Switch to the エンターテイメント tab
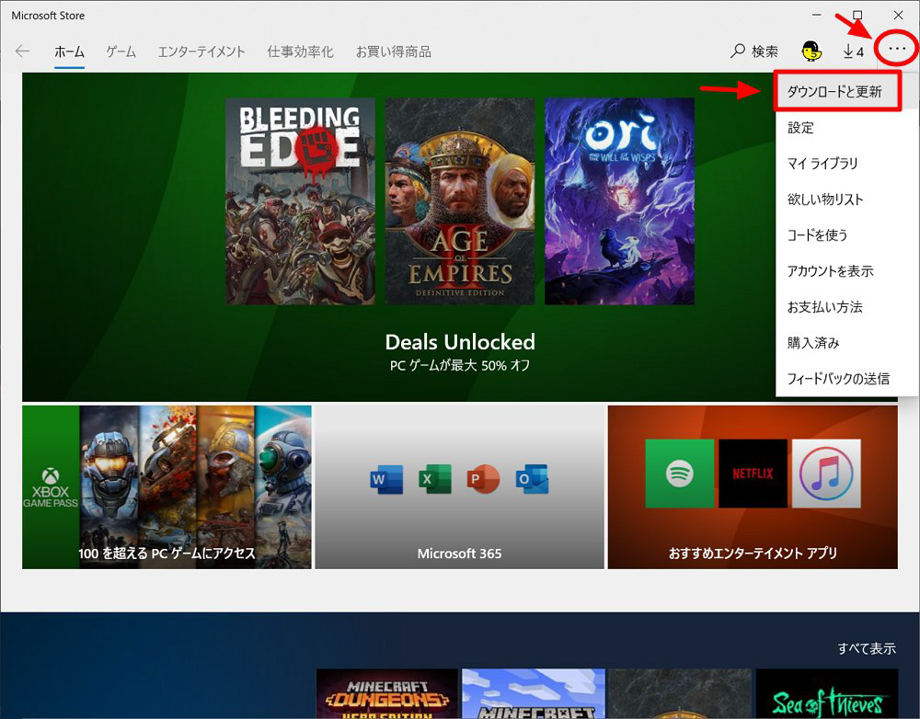Screen dimensions: 920x719 [x=201, y=51]
